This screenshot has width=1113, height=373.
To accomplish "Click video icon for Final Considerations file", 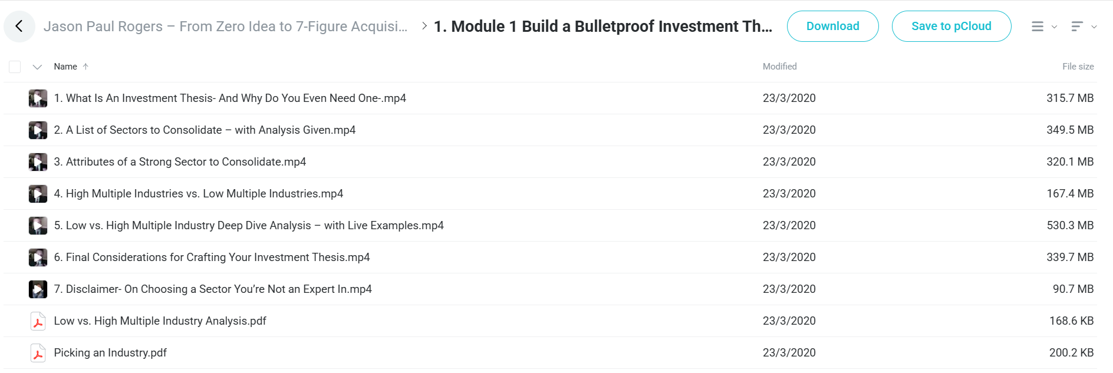I will coord(38,258).
